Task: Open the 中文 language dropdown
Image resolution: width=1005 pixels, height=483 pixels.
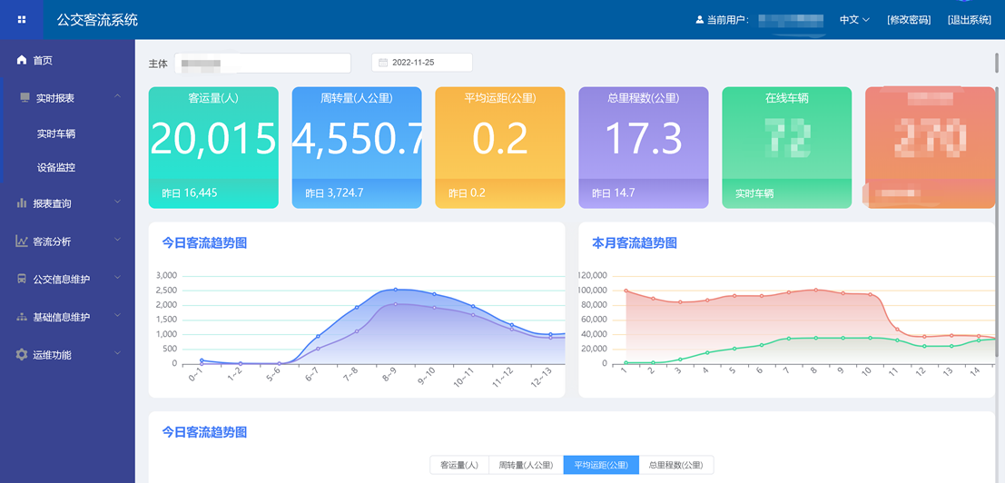Action: [x=854, y=20]
